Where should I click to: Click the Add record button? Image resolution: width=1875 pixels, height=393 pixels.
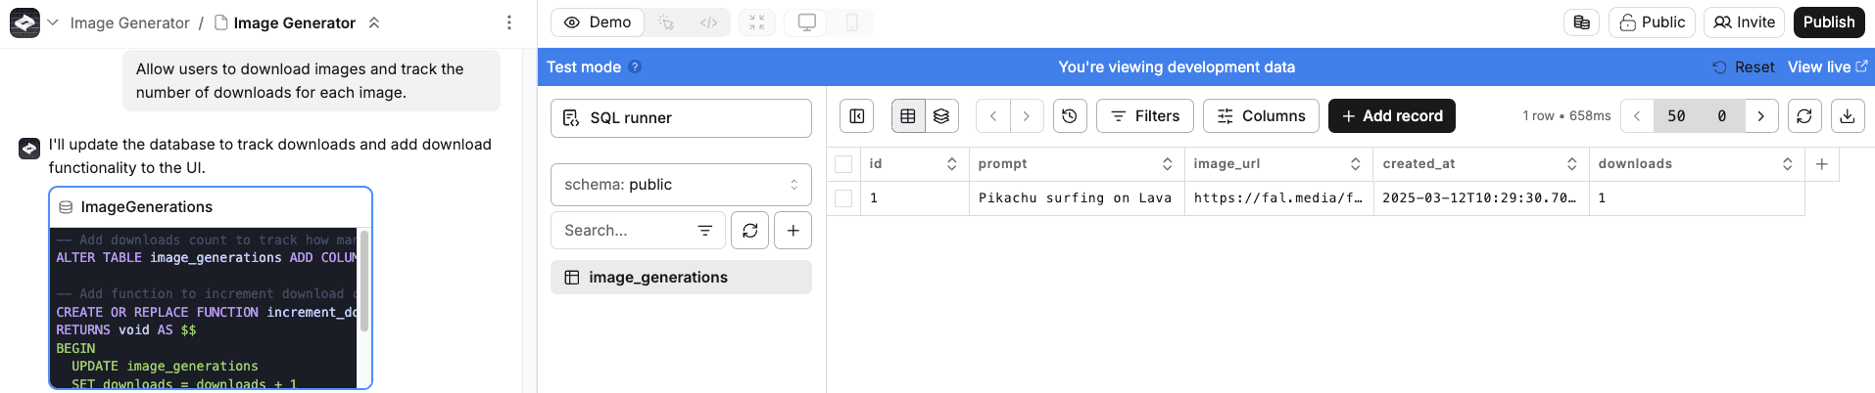(1391, 116)
